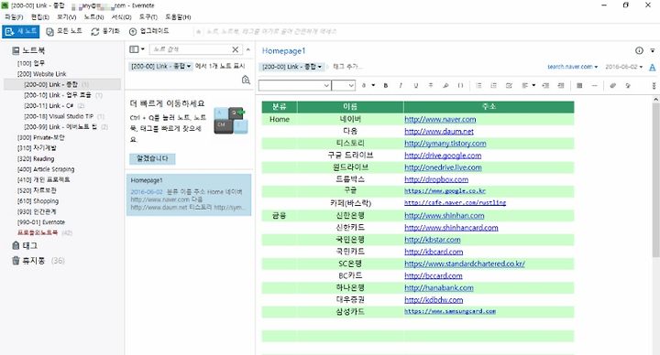Screen dimensions: 660x355
Task: Insert a code block
Action: point(460,85)
